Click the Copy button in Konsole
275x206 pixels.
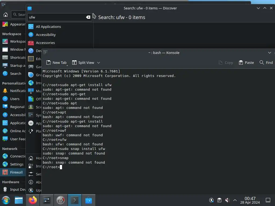226,63
